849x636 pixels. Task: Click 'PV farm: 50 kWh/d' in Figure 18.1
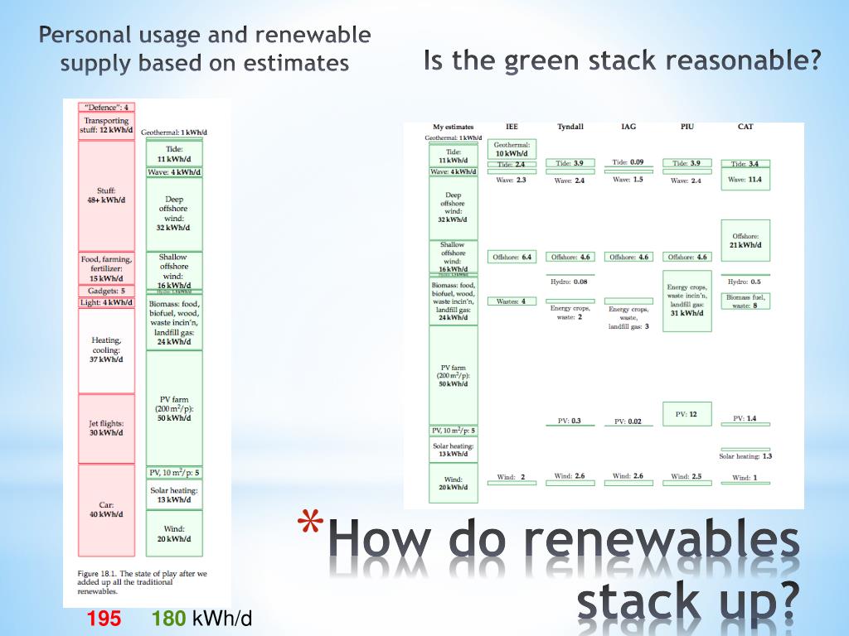[174, 408]
